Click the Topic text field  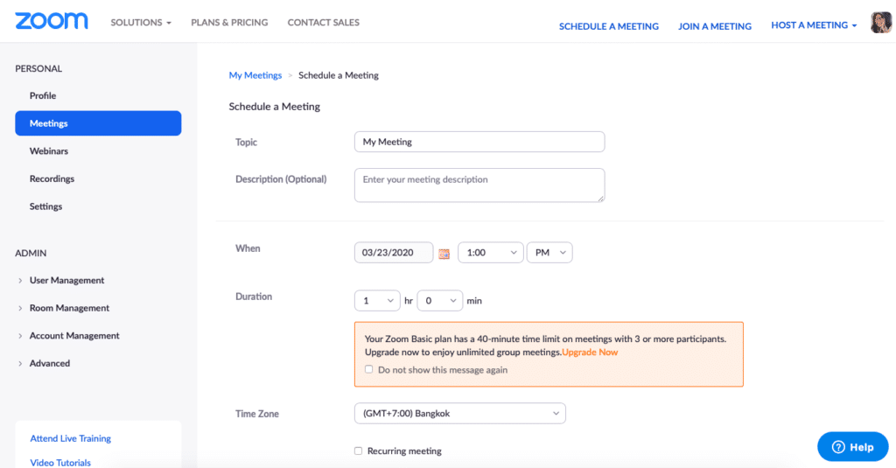pos(479,142)
